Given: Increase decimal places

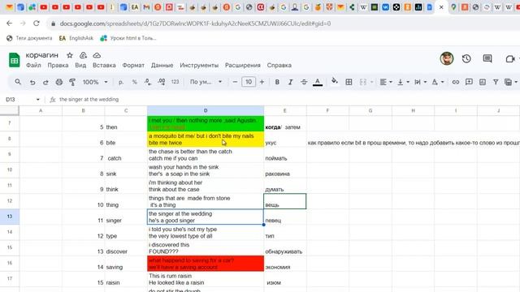Looking at the screenshot, I should click(162, 82).
